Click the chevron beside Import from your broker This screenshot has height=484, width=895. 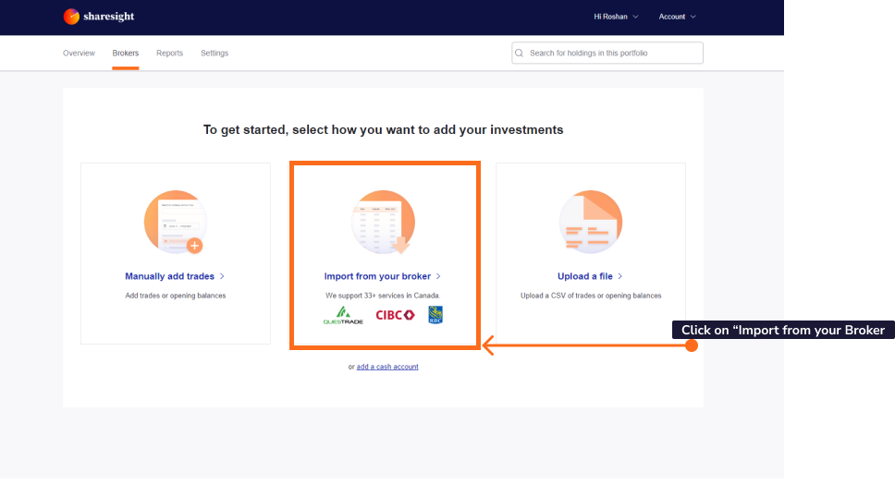coord(438,276)
